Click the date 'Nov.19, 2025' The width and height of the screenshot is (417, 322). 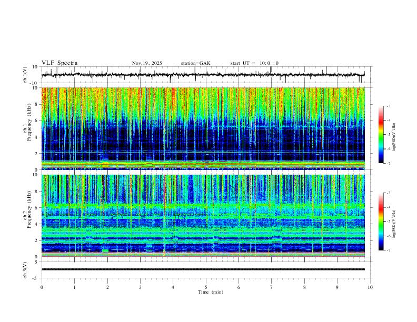tap(147, 63)
